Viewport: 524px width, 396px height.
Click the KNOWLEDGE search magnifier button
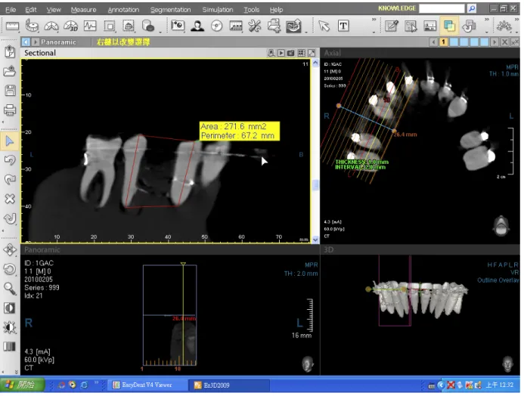click(472, 8)
